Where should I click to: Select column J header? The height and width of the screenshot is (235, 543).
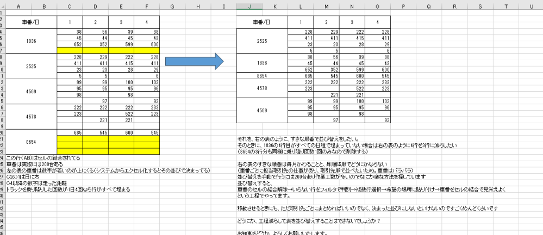click(249, 6)
